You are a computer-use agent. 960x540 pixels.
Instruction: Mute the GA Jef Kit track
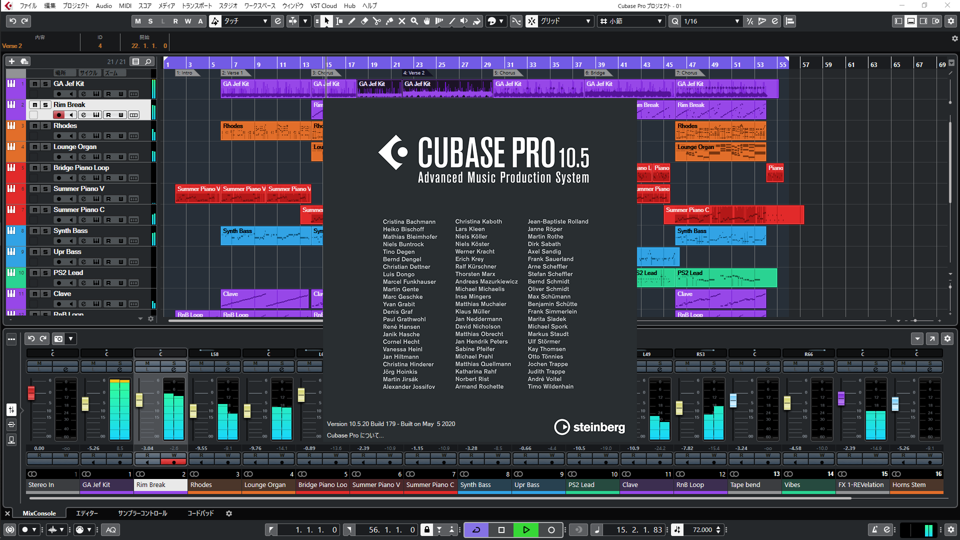tap(35, 84)
